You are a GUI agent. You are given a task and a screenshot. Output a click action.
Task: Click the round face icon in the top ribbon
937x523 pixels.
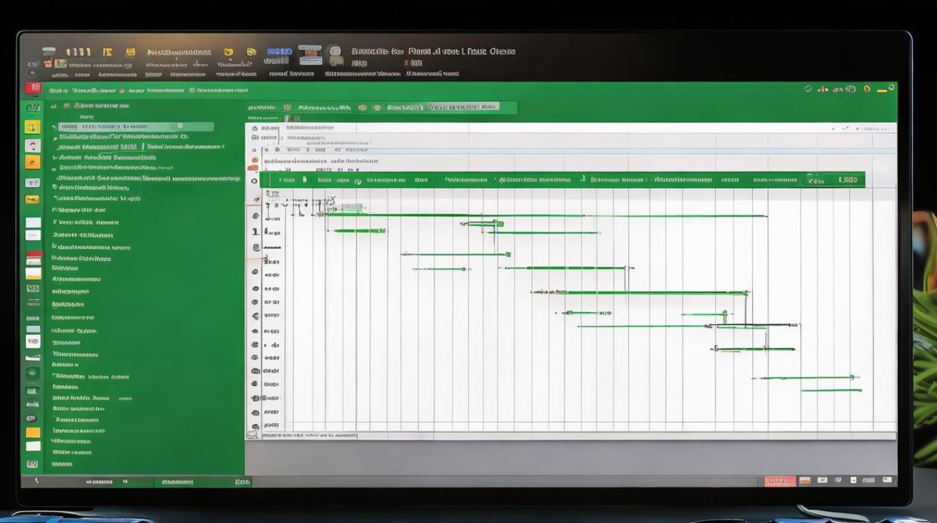(335, 53)
